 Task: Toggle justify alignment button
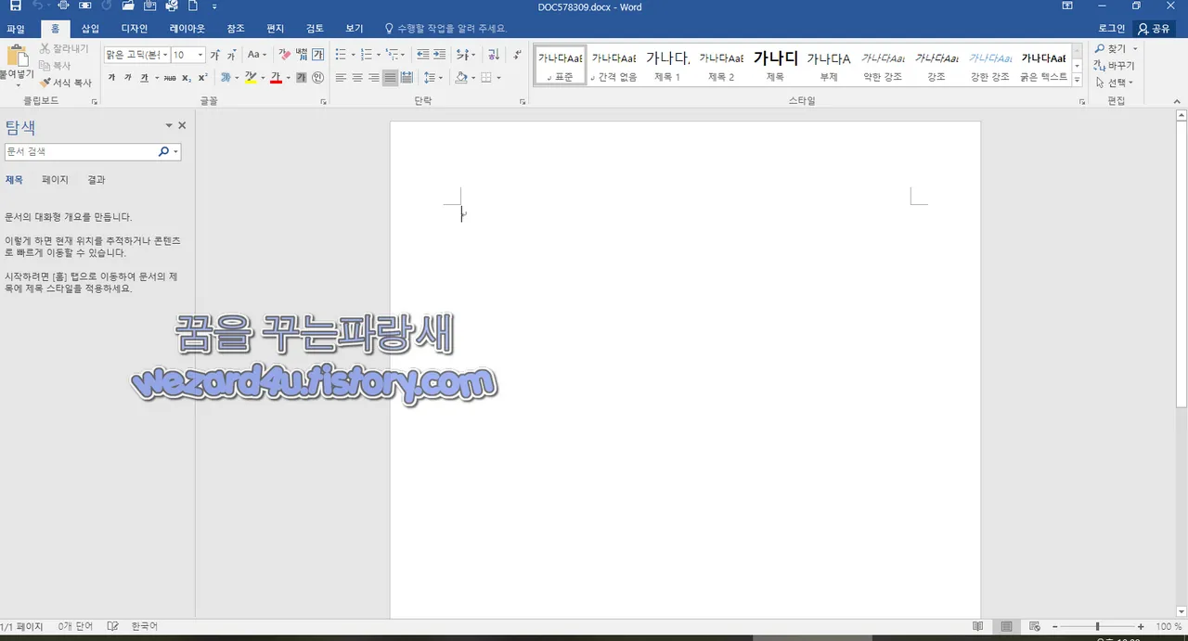[391, 78]
